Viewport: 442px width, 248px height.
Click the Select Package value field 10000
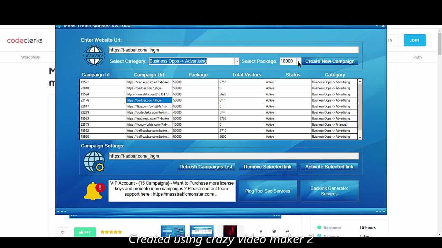coord(288,61)
